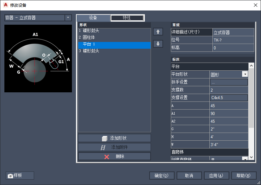This screenshot has width=261, height=185.
Task: Click the 样板 template button
Action: coord(20,176)
